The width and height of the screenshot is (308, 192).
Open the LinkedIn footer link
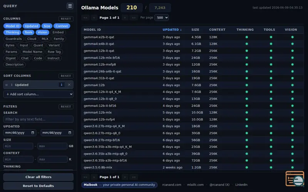[x=241, y=185]
